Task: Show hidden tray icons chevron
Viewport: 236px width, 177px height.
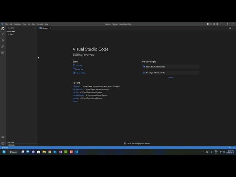Action: [x=204, y=152]
